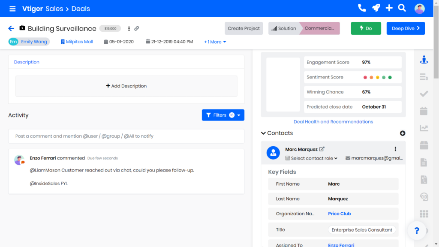The image size is (439, 247).
Task: Collapse the Contacts section
Action: pos(263,133)
